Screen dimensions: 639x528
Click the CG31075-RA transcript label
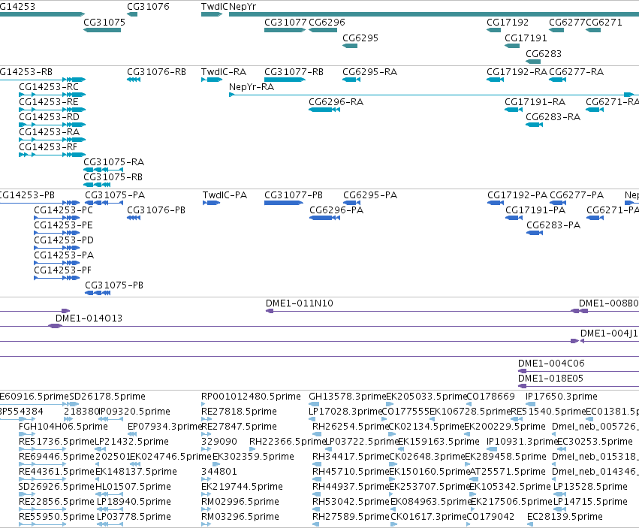tap(113, 162)
